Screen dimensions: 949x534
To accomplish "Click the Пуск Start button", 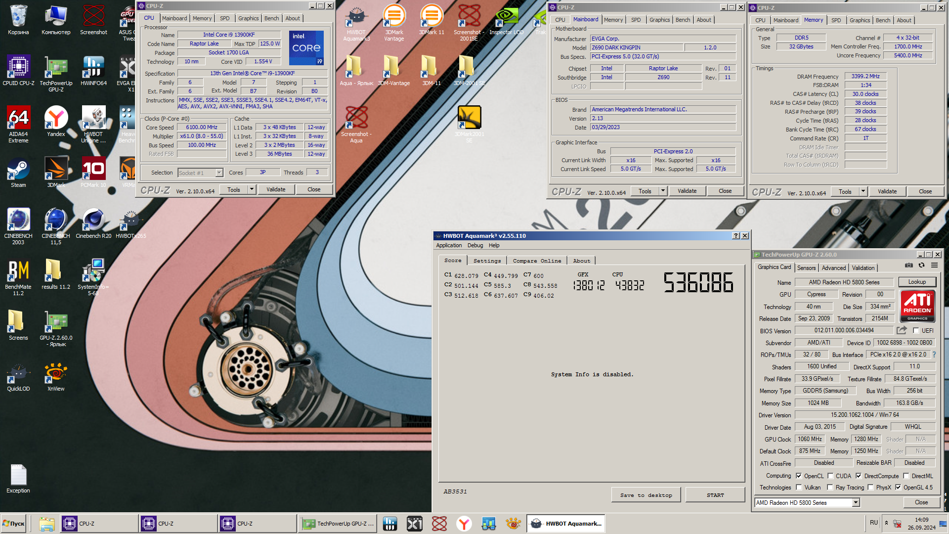I will click(13, 524).
